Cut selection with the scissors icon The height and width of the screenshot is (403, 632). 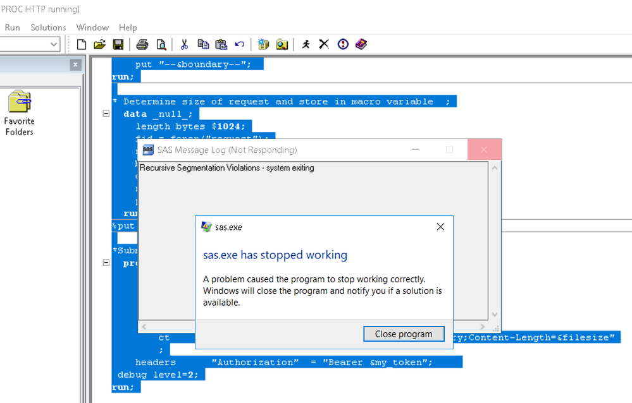[185, 44]
